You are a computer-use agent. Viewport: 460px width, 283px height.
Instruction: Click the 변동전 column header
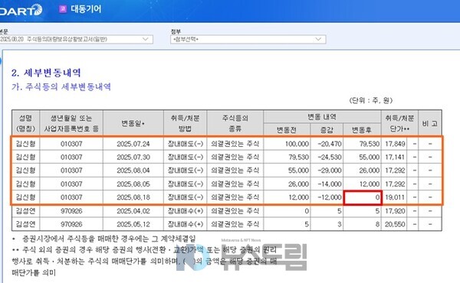[287, 130]
